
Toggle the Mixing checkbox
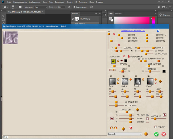147,118
